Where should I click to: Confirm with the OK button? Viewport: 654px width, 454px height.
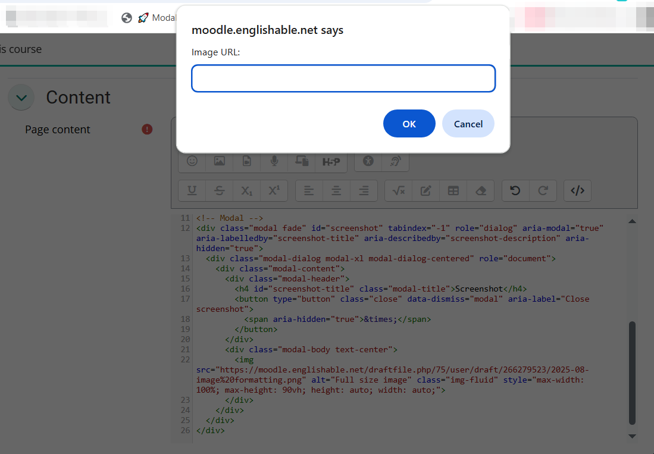click(409, 123)
